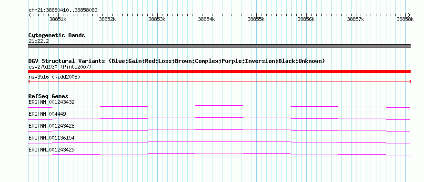
Task: Click the chr21:38850410..38858083 region label
Action: [63, 10]
